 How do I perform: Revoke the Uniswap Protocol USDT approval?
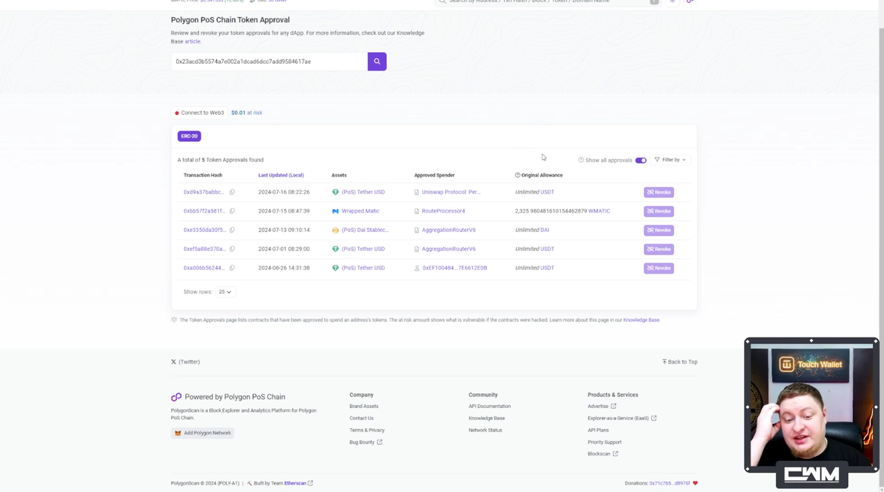coord(659,192)
